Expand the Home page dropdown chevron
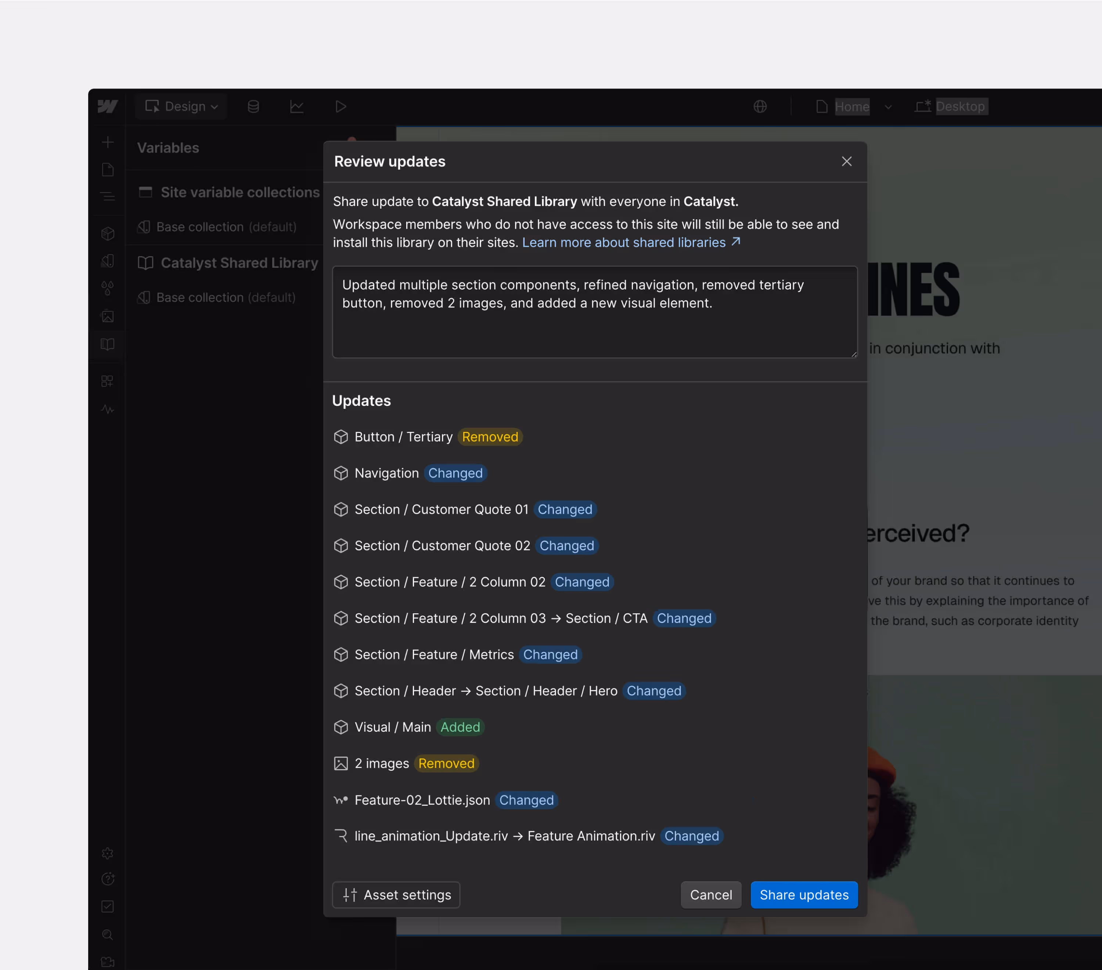The width and height of the screenshot is (1102, 970). tap(887, 107)
